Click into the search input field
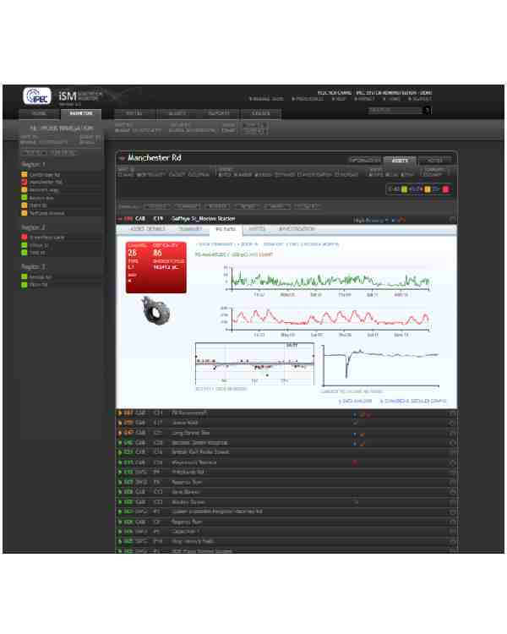 coord(395,110)
